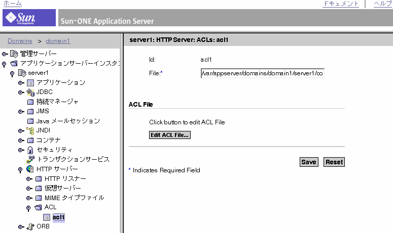Expand the アプリケーション tree node
The image size is (393, 233).
[x=21, y=83]
